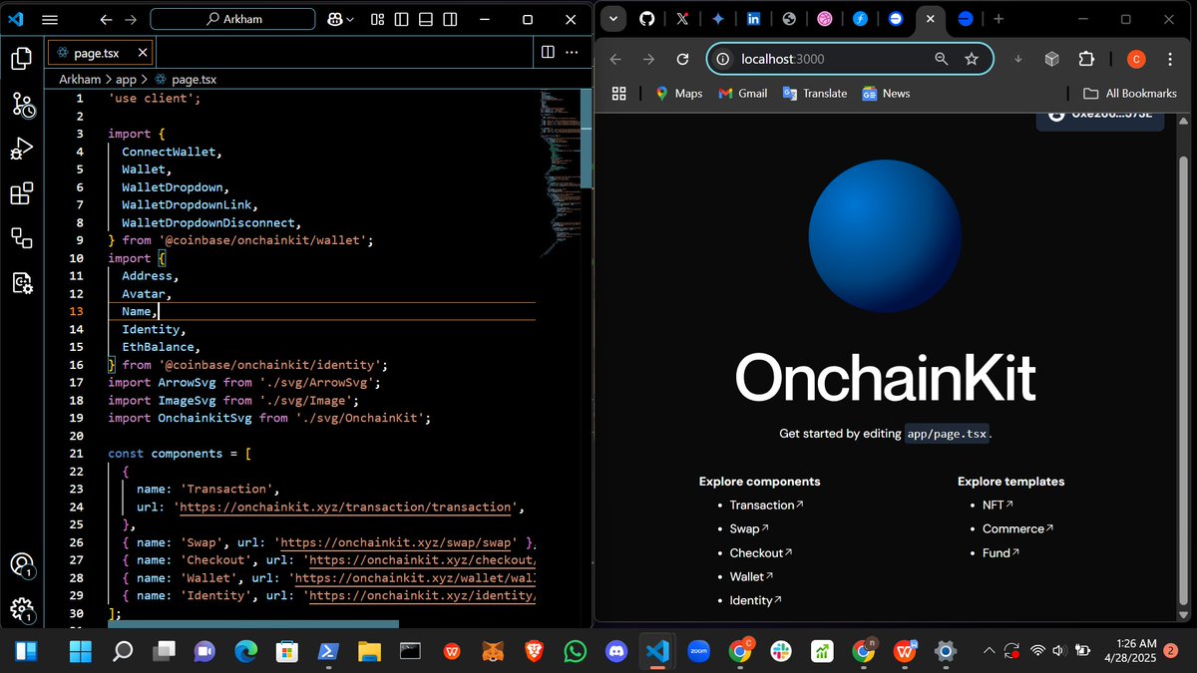Open the Transaction component link

tap(766, 505)
